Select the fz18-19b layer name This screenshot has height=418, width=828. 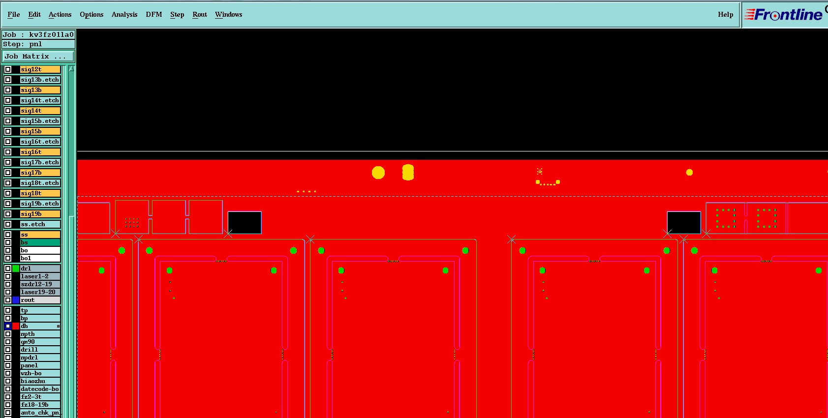40,405
